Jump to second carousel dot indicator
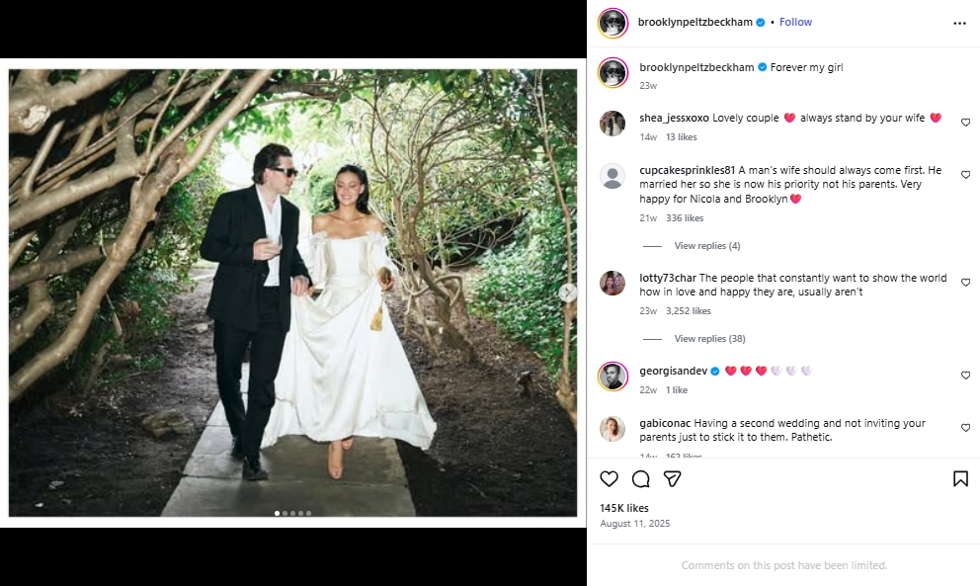This screenshot has width=980, height=586. click(x=286, y=513)
